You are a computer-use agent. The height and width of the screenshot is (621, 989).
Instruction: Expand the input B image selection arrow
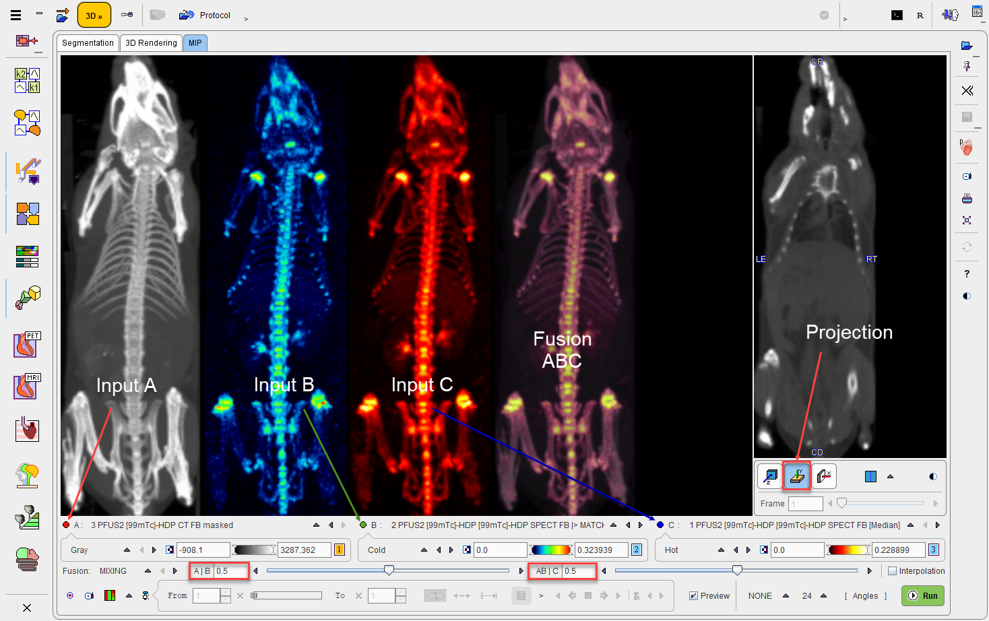click(613, 525)
